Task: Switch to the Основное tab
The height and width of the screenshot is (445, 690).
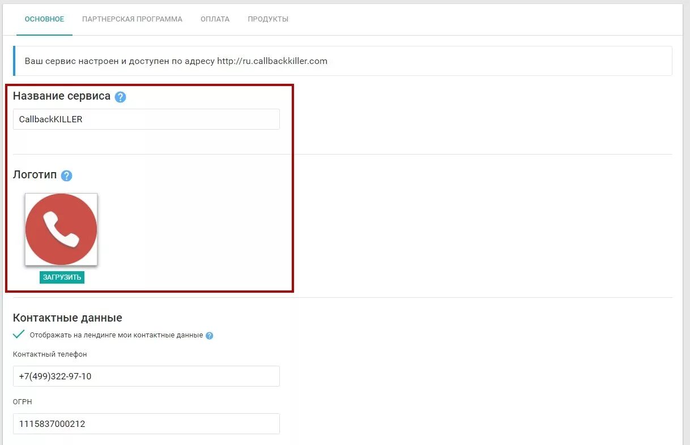Action: point(44,19)
